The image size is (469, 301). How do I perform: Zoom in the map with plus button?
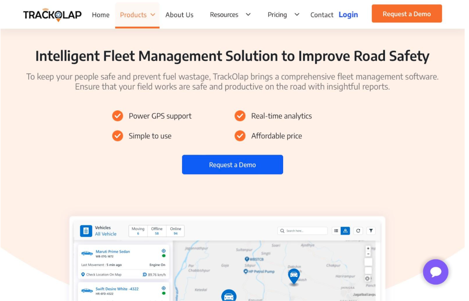tap(368, 248)
